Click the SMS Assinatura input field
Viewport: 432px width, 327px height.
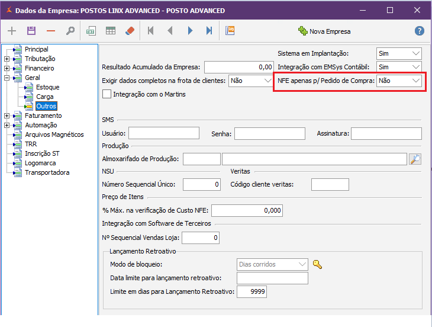[x=386, y=133]
